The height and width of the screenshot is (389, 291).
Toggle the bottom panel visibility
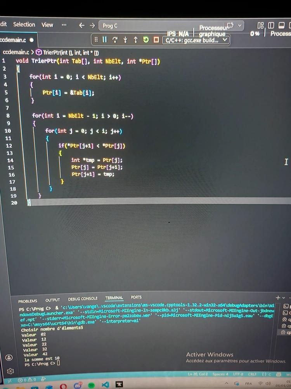(281, 25)
